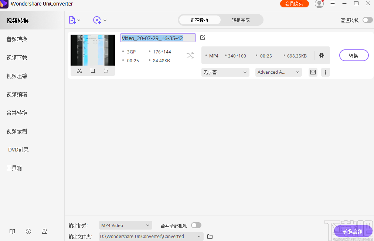Switch to the 转换完成 tab
Image resolution: width=374 pixels, height=241 pixels.
(x=242, y=20)
